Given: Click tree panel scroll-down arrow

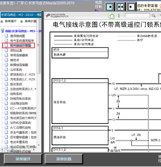Looking at the screenshot, I should (39, 145).
